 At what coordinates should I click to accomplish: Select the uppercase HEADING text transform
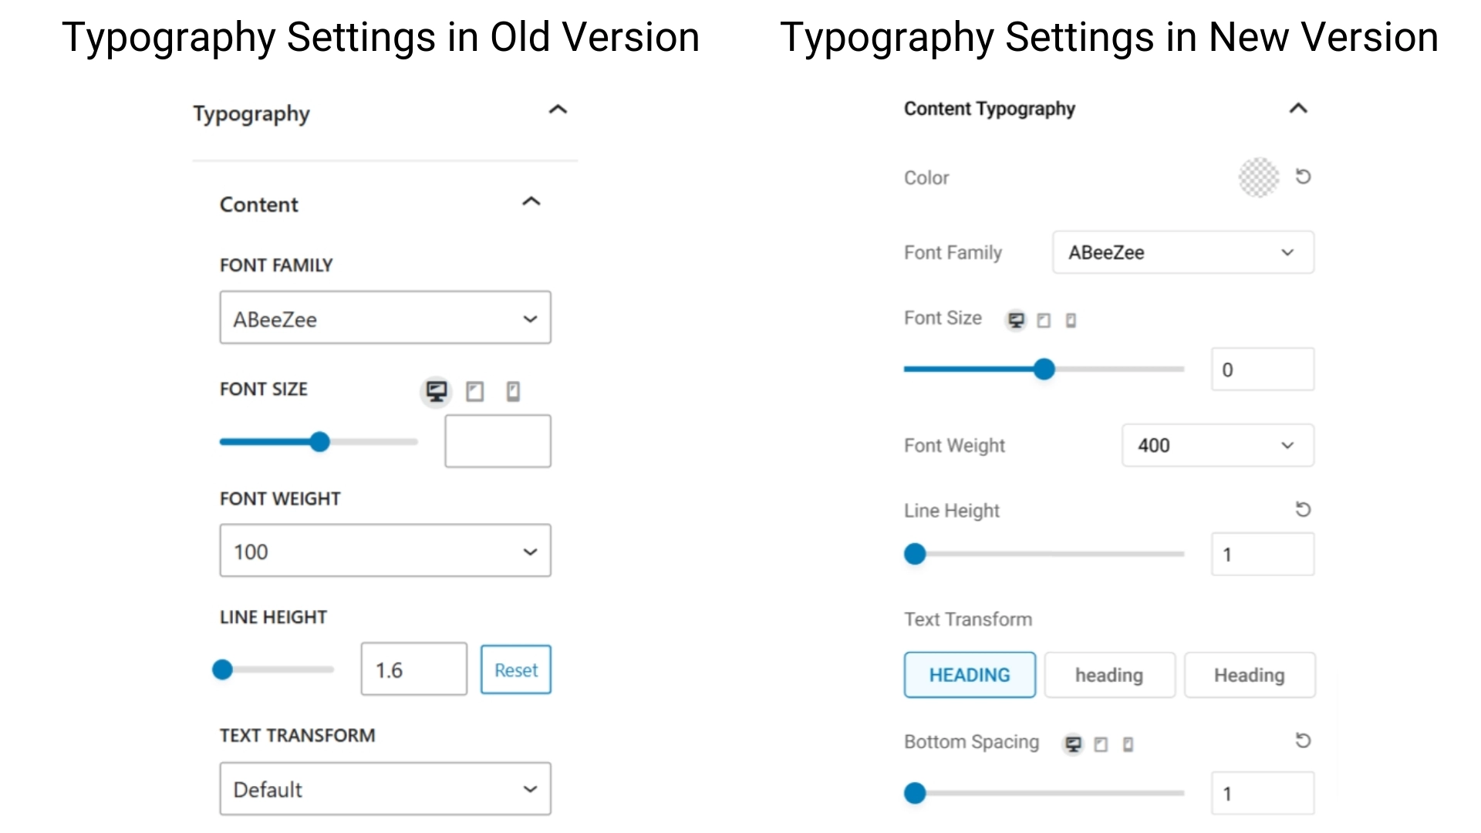[970, 675]
